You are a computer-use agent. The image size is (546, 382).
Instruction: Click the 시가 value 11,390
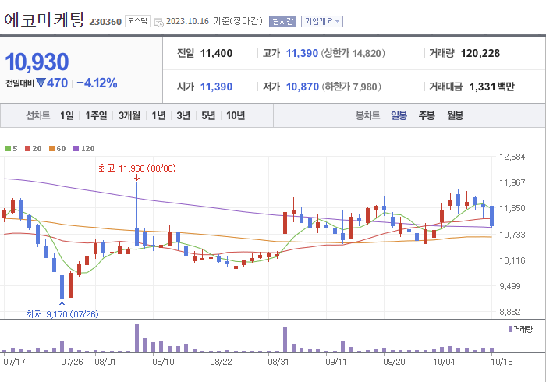click(x=216, y=87)
